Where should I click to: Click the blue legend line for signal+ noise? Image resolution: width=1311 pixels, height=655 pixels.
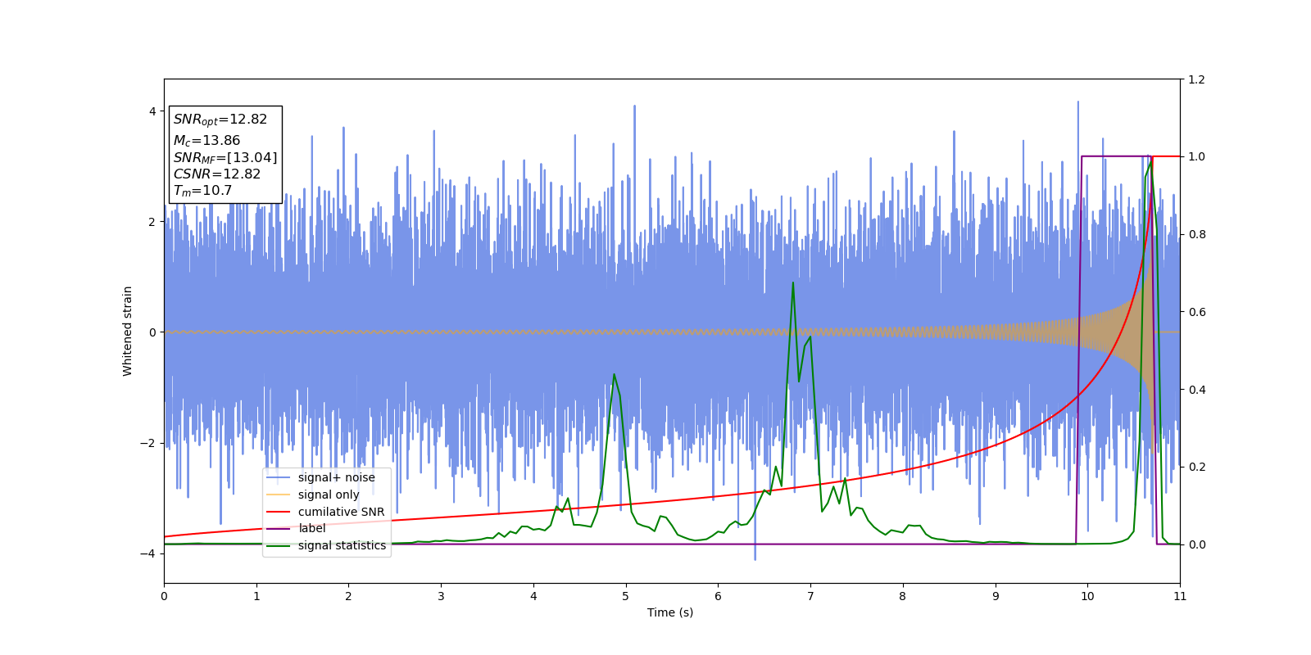pos(279,477)
